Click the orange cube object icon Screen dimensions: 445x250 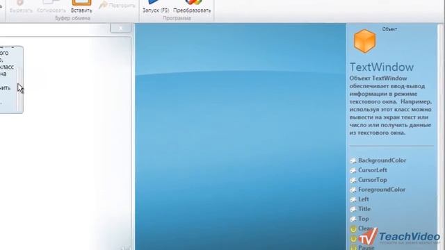point(364,41)
